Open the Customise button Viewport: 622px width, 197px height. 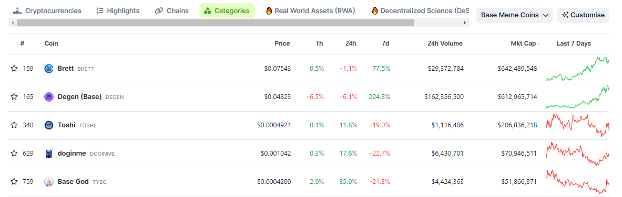point(583,15)
